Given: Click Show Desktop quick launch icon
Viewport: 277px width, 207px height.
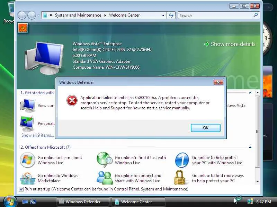Looking at the screenshot, I should [25, 202].
